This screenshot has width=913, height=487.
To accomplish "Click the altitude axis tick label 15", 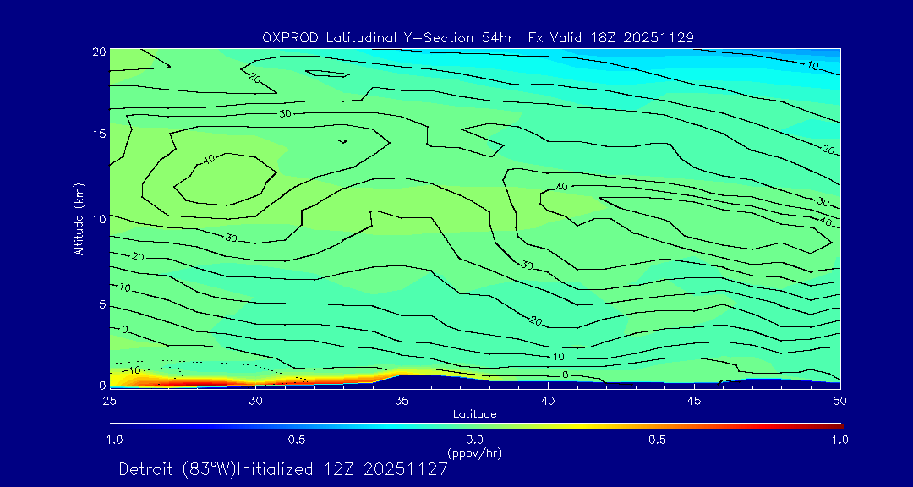I will tap(100, 134).
